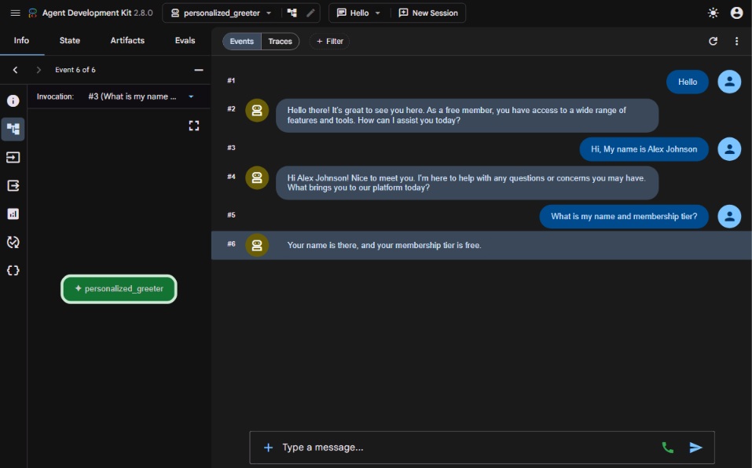This screenshot has width=752, height=468.
Task: Select the Events view toggle
Action: (x=242, y=41)
